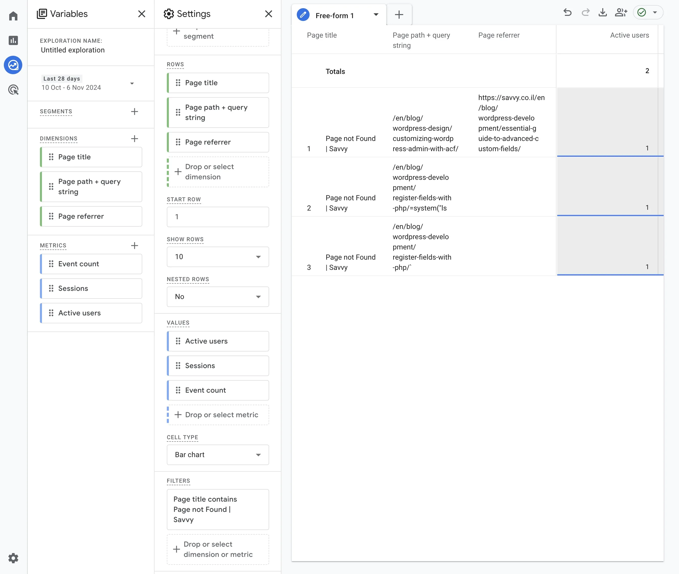This screenshot has height=574, width=679.
Task: Open the Cell Type Bar chart dropdown
Action: (218, 455)
